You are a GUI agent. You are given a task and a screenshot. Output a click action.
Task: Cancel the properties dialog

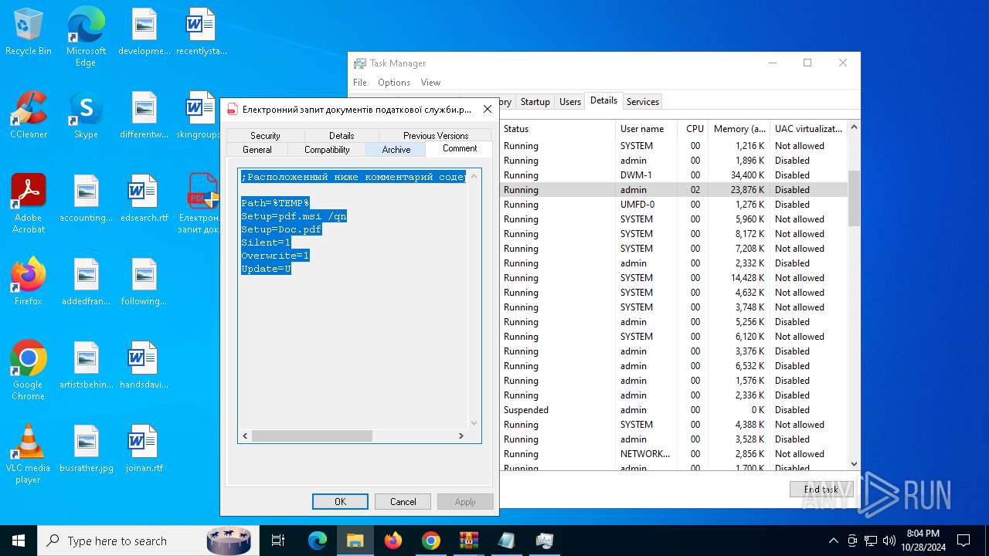[403, 502]
